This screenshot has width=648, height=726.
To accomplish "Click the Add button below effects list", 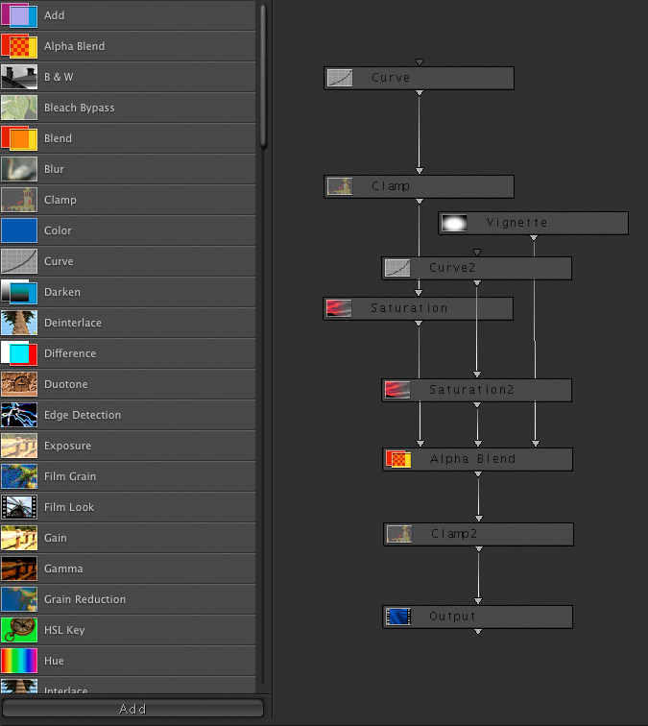I will point(132,709).
